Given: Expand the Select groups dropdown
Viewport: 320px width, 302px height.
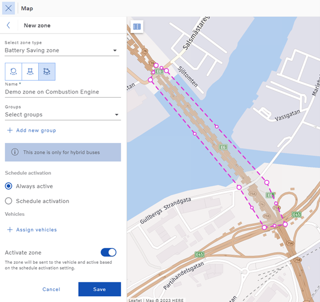Looking at the screenshot, I should (62, 114).
